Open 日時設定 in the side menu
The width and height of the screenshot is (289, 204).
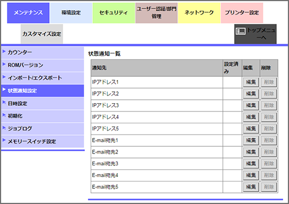pyautogui.click(x=42, y=104)
